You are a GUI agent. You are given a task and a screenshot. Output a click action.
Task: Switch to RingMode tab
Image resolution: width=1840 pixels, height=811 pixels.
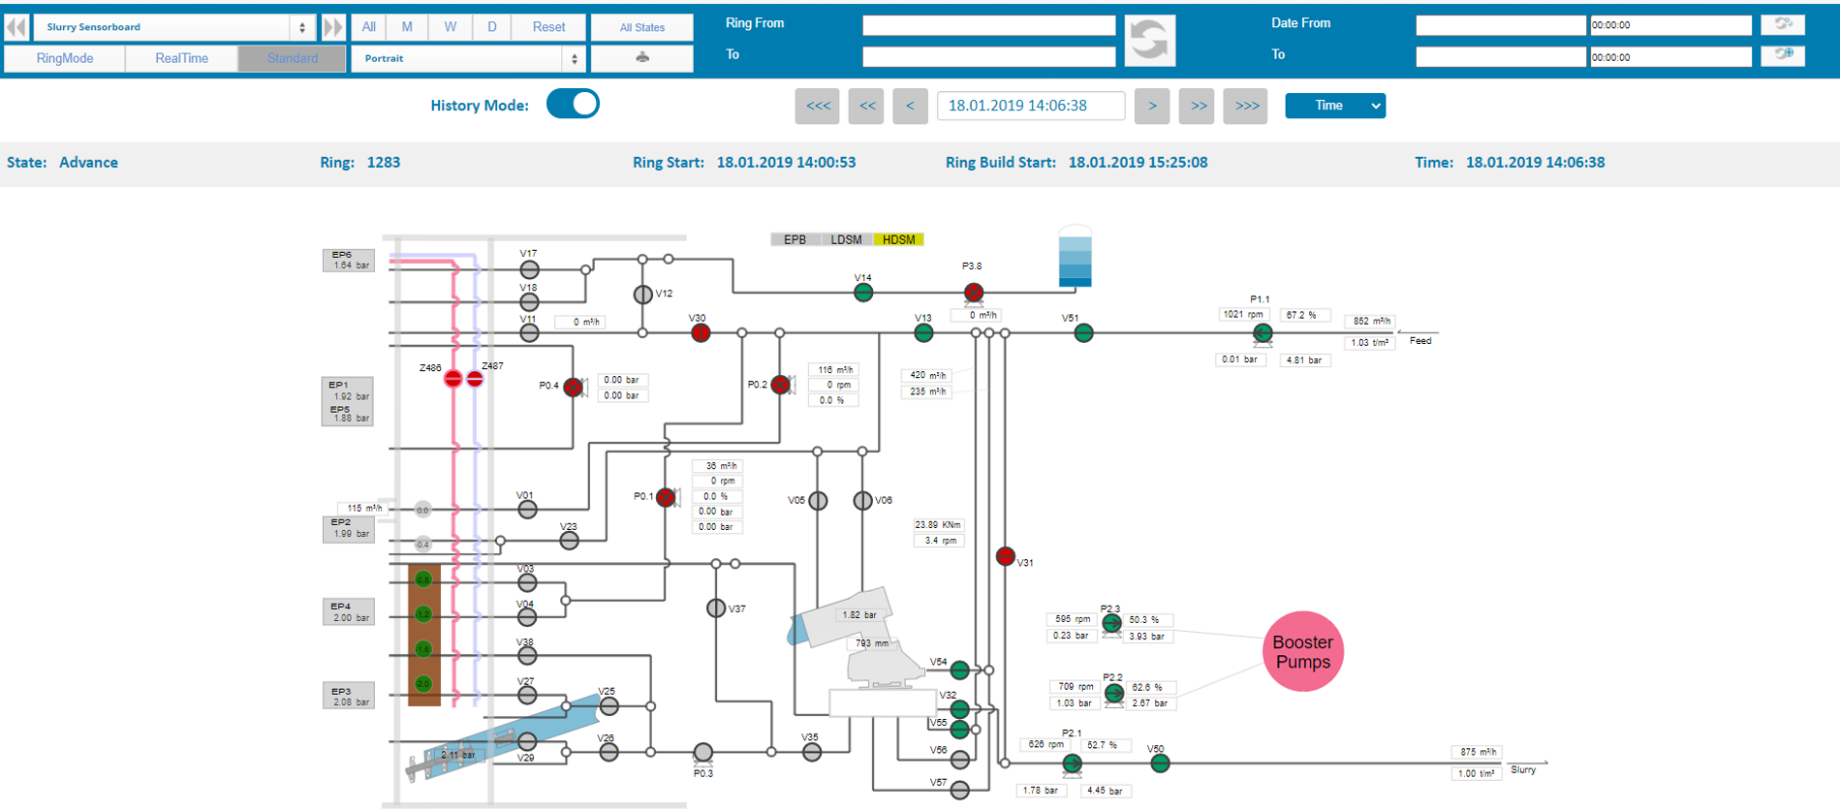click(65, 58)
